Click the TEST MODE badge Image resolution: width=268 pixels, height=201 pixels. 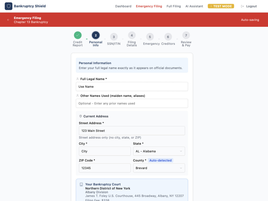(x=221, y=6)
